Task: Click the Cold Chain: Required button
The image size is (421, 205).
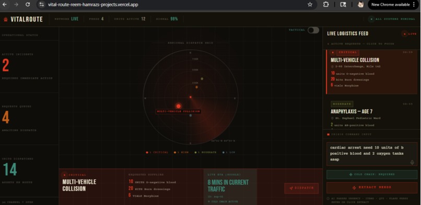Action: [372, 174]
